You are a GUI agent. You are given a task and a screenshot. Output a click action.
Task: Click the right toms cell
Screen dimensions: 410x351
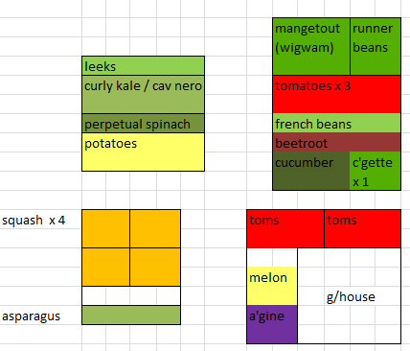point(363,229)
